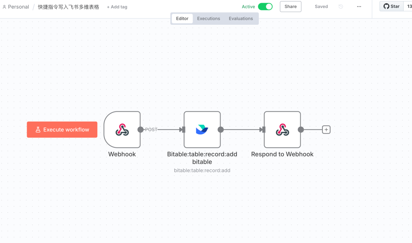This screenshot has width=412, height=243.
Task: Click the plus icon after Respond to Webhook
Action: tap(326, 129)
